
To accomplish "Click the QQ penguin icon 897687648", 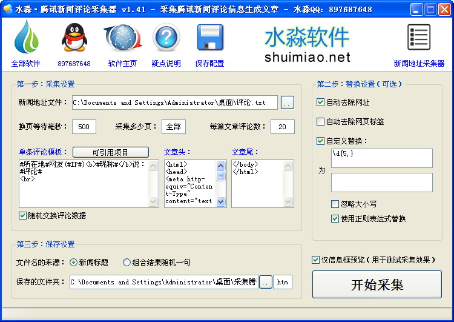I will [74, 37].
